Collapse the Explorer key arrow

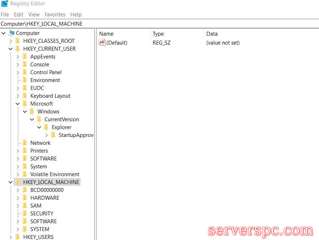click(39, 127)
